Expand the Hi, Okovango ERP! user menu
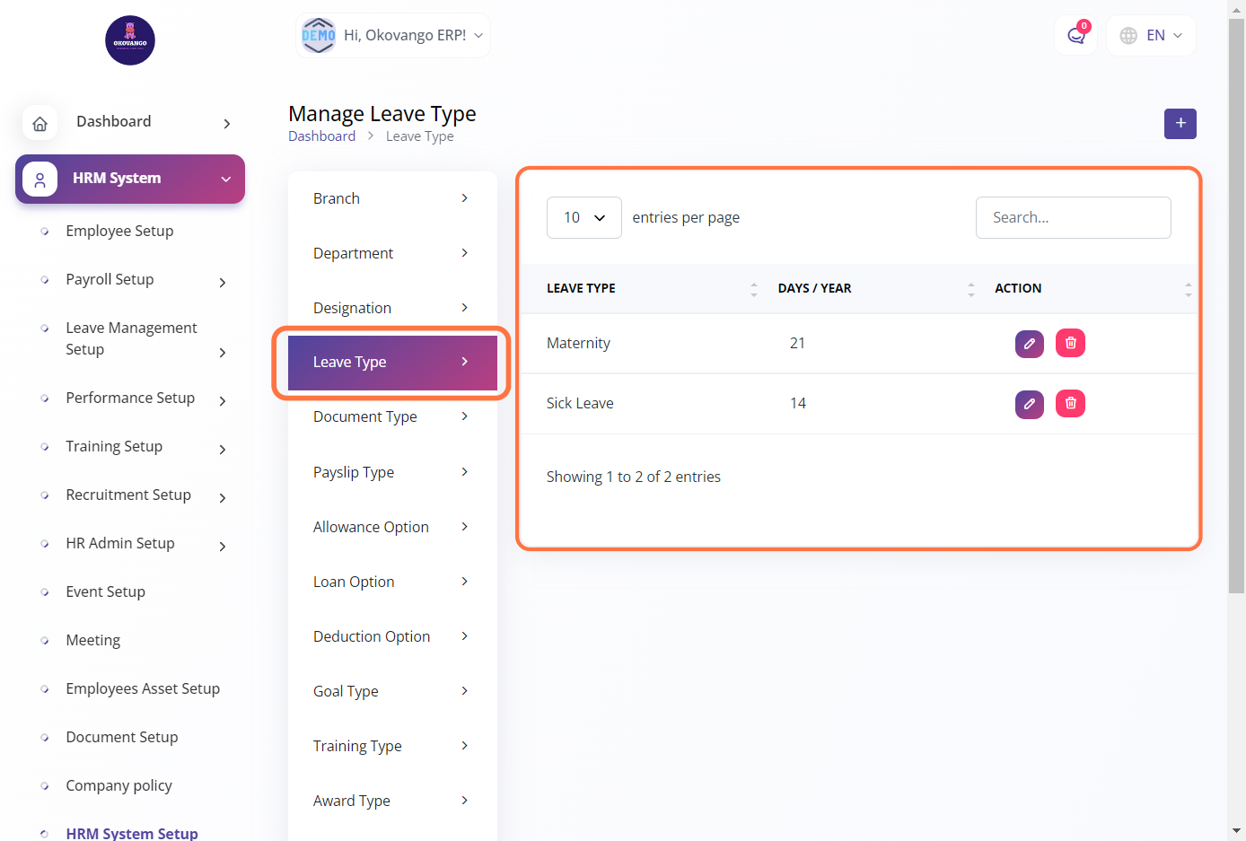Viewport: 1246px width, 841px height. (x=393, y=36)
